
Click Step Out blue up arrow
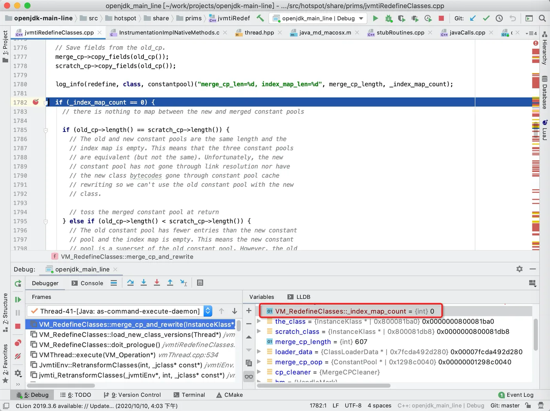[x=170, y=283]
